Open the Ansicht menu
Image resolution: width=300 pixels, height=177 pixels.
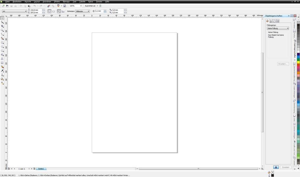tap(28, 1)
